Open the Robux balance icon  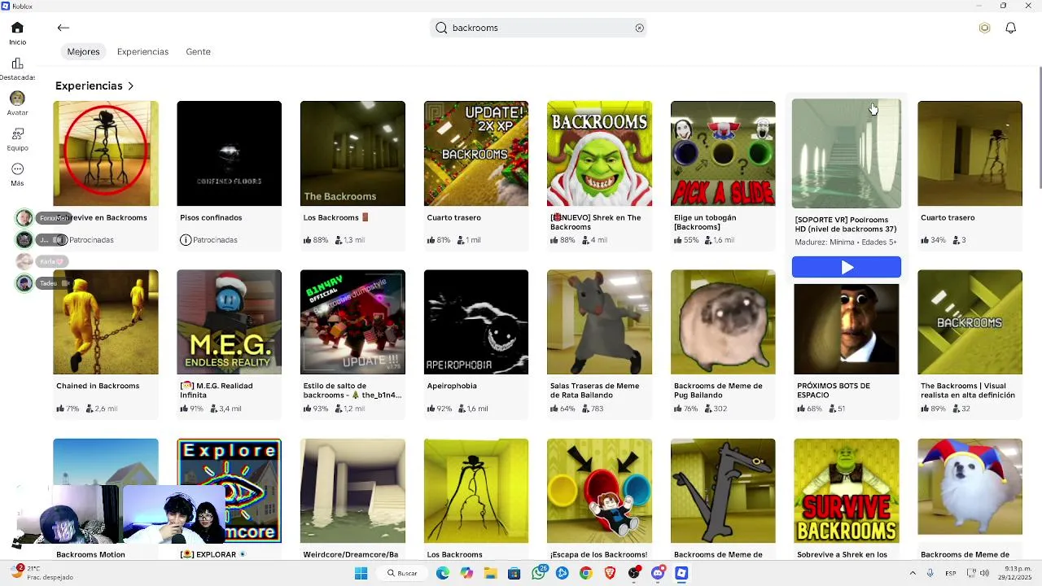coord(984,28)
